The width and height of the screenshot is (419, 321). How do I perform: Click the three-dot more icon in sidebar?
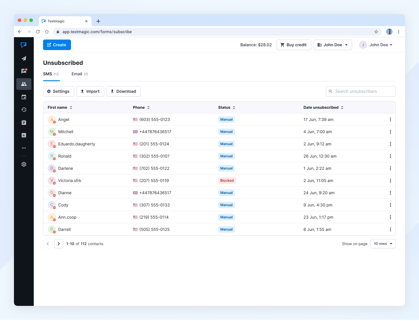pos(24,148)
